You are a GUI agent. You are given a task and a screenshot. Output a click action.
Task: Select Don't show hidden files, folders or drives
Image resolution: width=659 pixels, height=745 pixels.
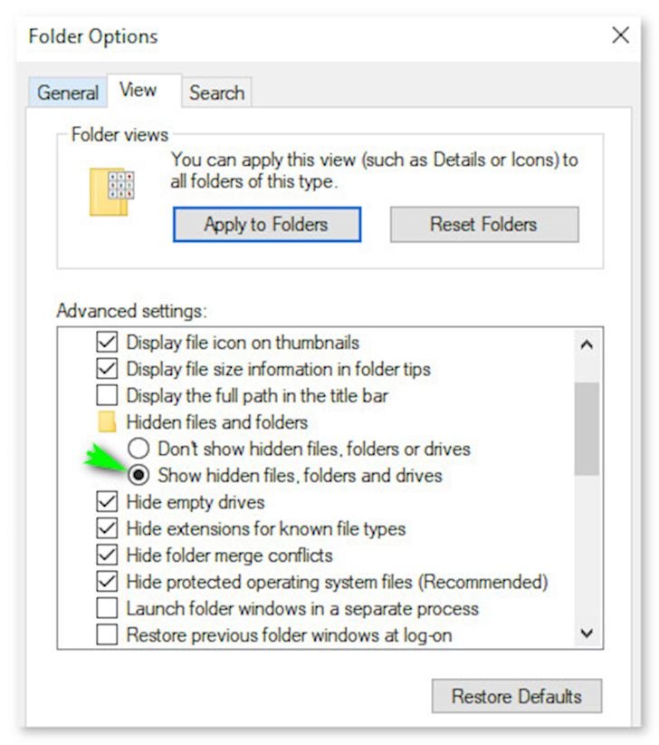[x=139, y=449]
